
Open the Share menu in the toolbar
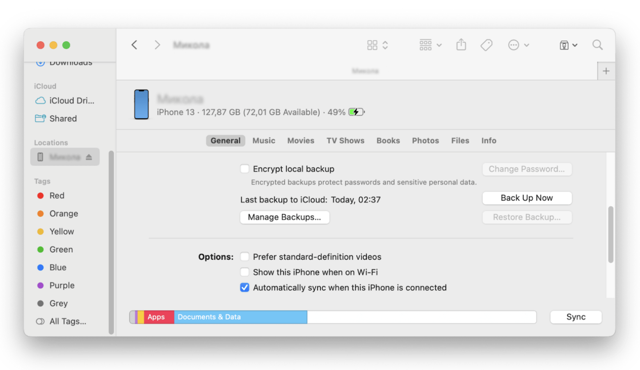[x=461, y=45]
